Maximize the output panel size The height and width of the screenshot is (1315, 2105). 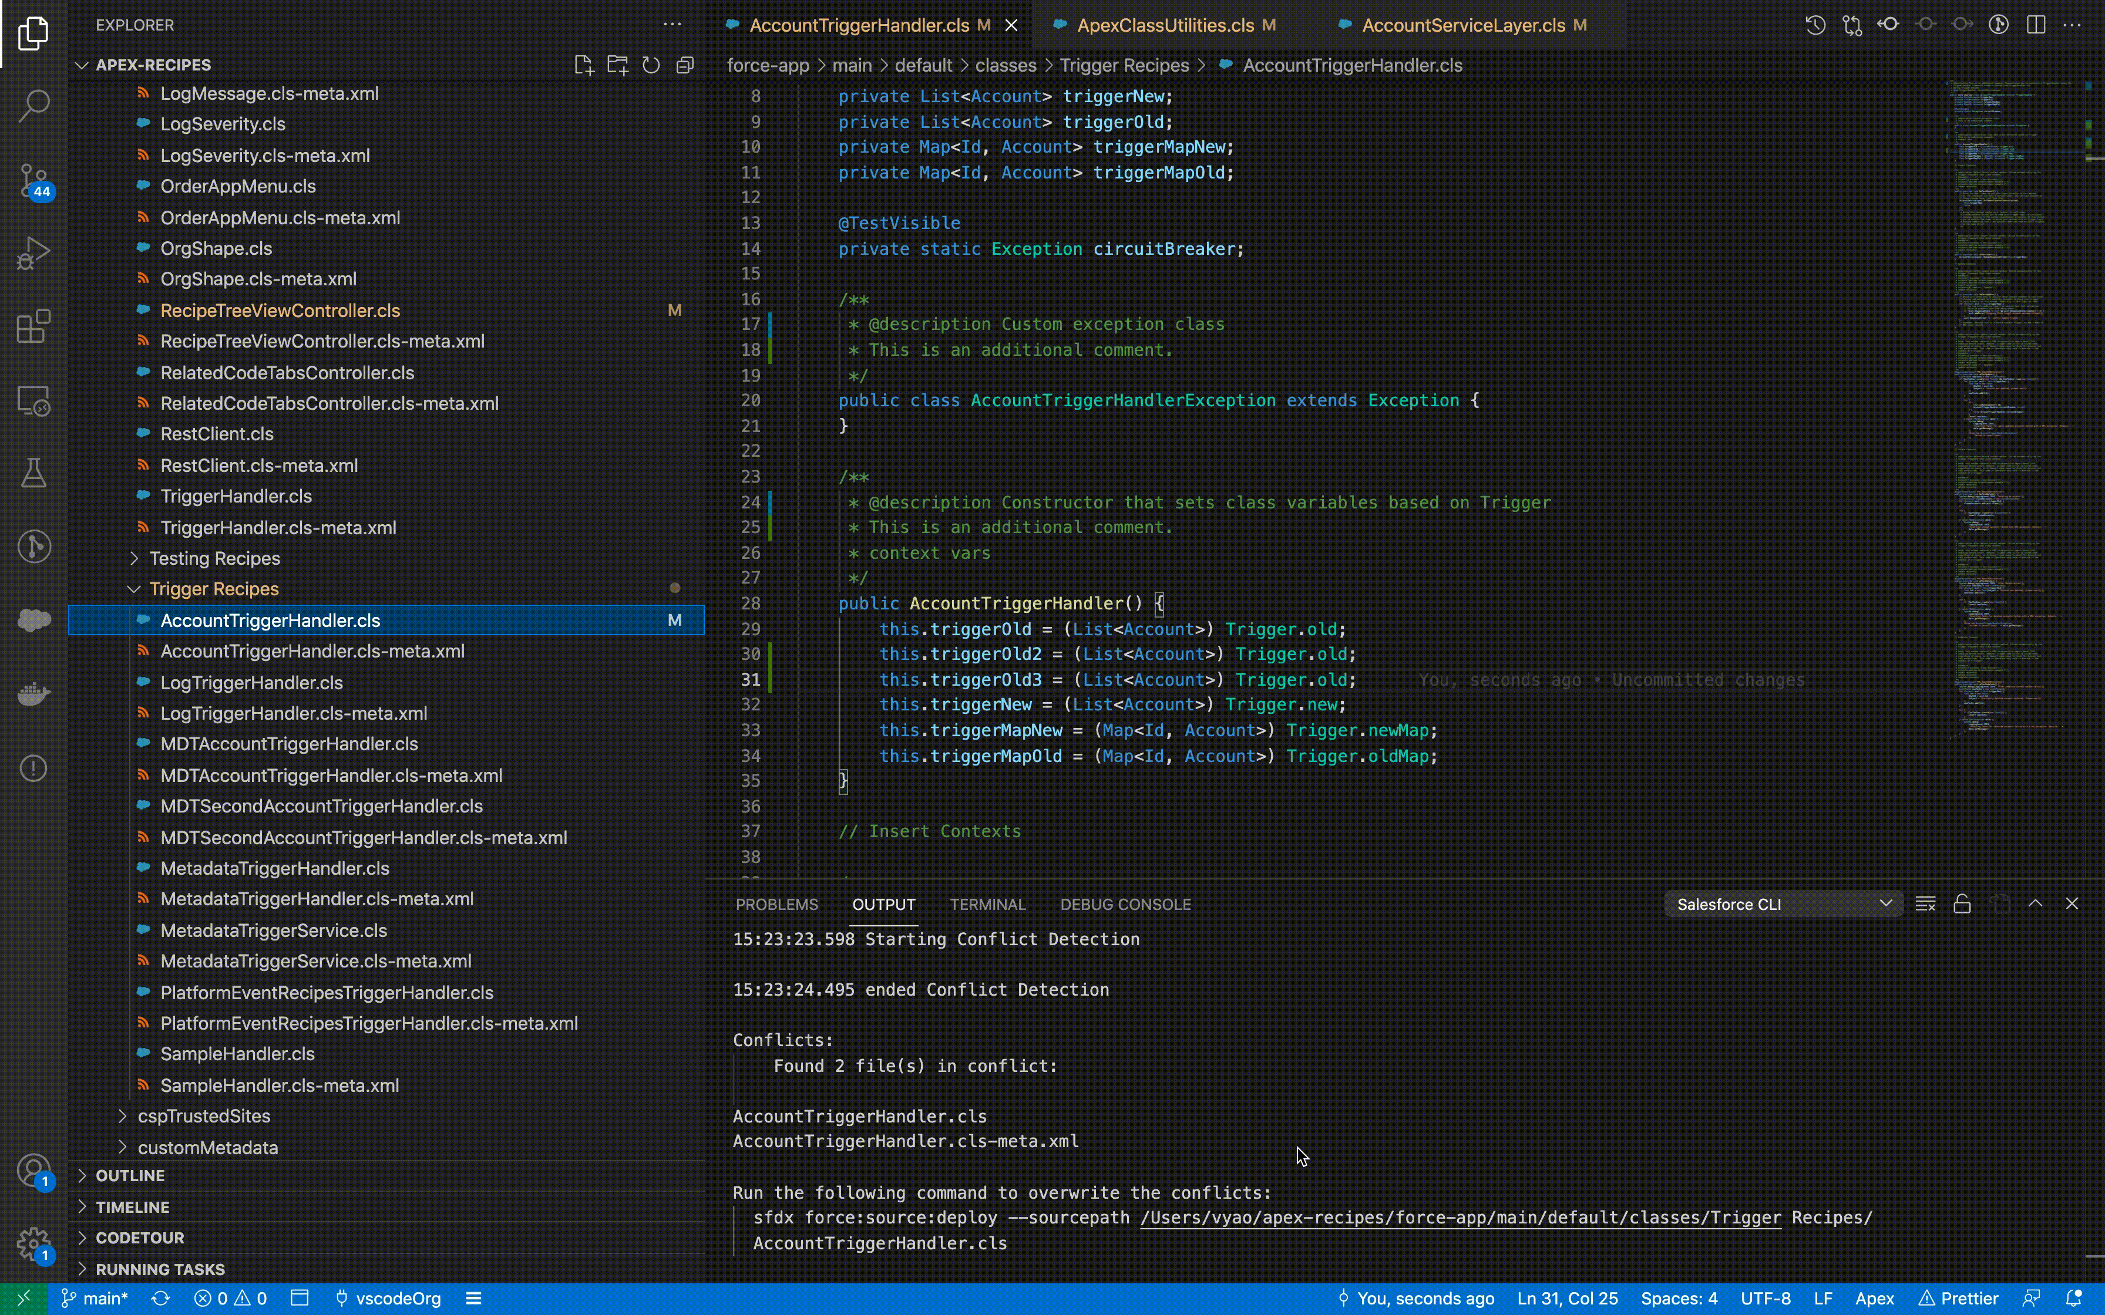pos(2036,905)
